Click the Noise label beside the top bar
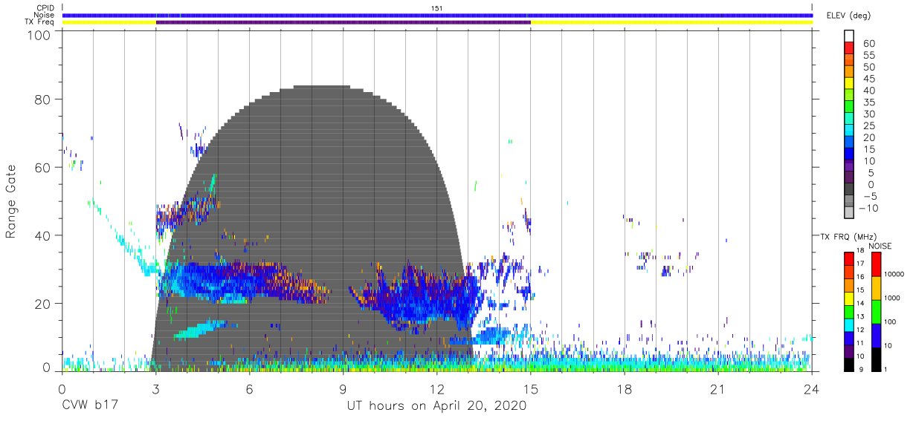Viewport: 913px width, 421px height. click(44, 15)
